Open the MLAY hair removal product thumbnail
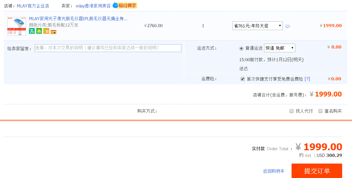The width and height of the screenshot is (352, 178). (16, 26)
